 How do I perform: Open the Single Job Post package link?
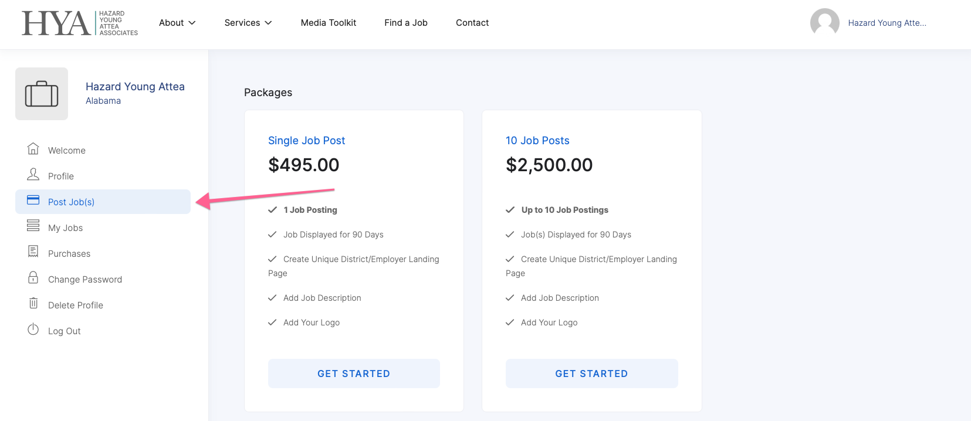point(306,141)
